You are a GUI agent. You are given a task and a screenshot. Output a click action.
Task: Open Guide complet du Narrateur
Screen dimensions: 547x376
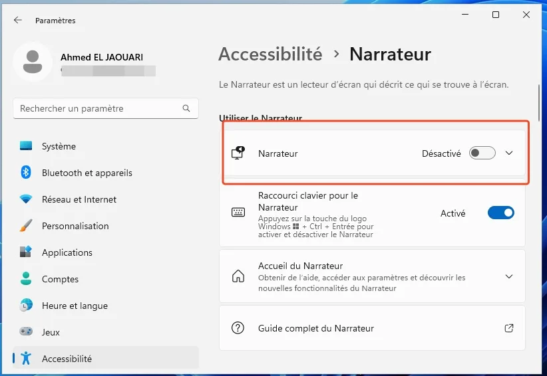[x=372, y=328]
